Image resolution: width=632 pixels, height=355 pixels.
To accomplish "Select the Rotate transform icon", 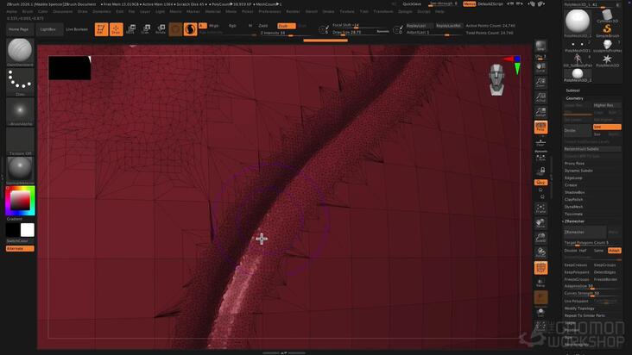I will point(161,29).
